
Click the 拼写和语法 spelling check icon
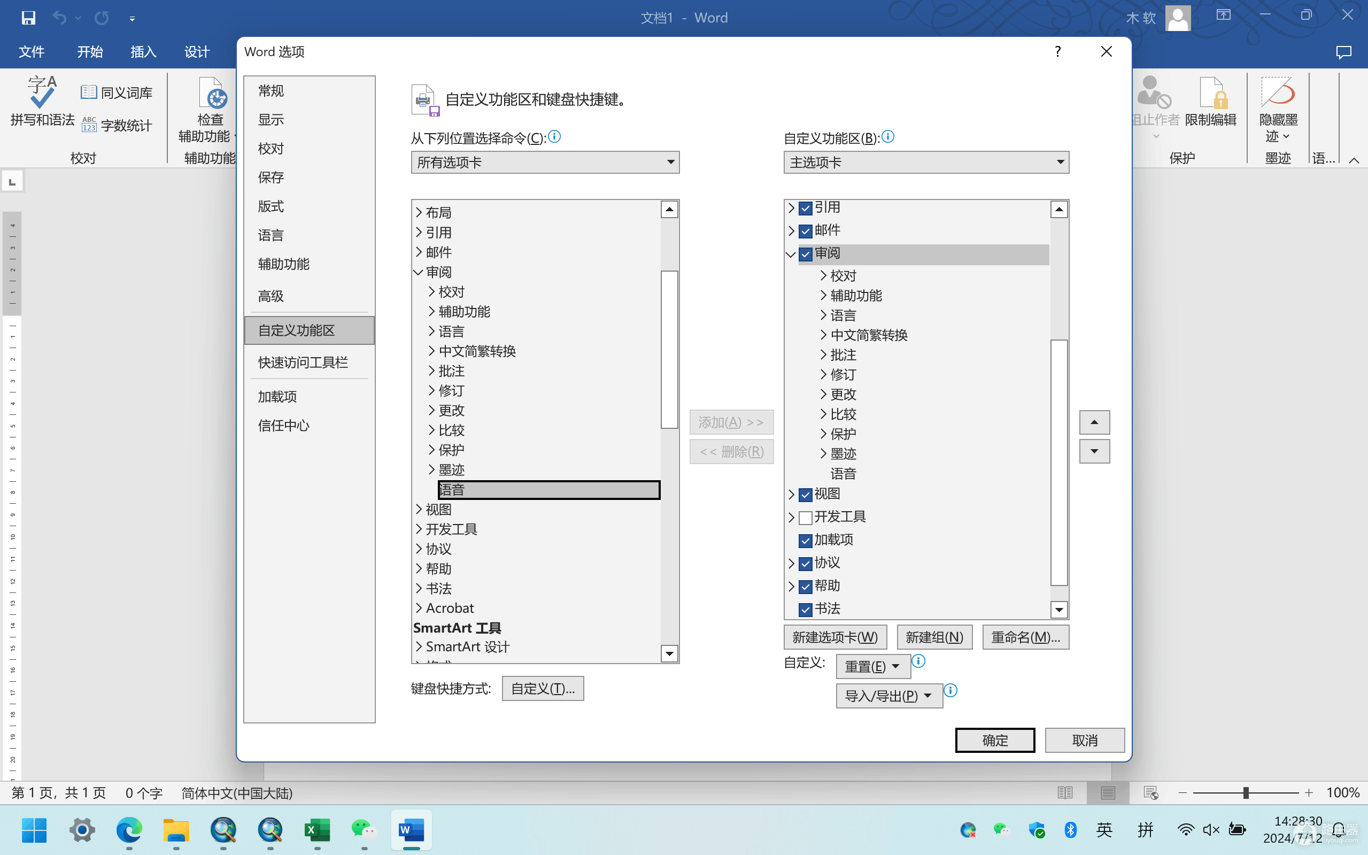click(x=42, y=92)
